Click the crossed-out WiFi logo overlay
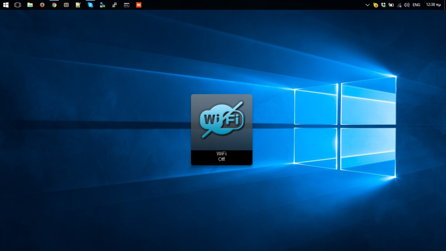Image resolution: width=446 pixels, height=251 pixels. click(222, 120)
